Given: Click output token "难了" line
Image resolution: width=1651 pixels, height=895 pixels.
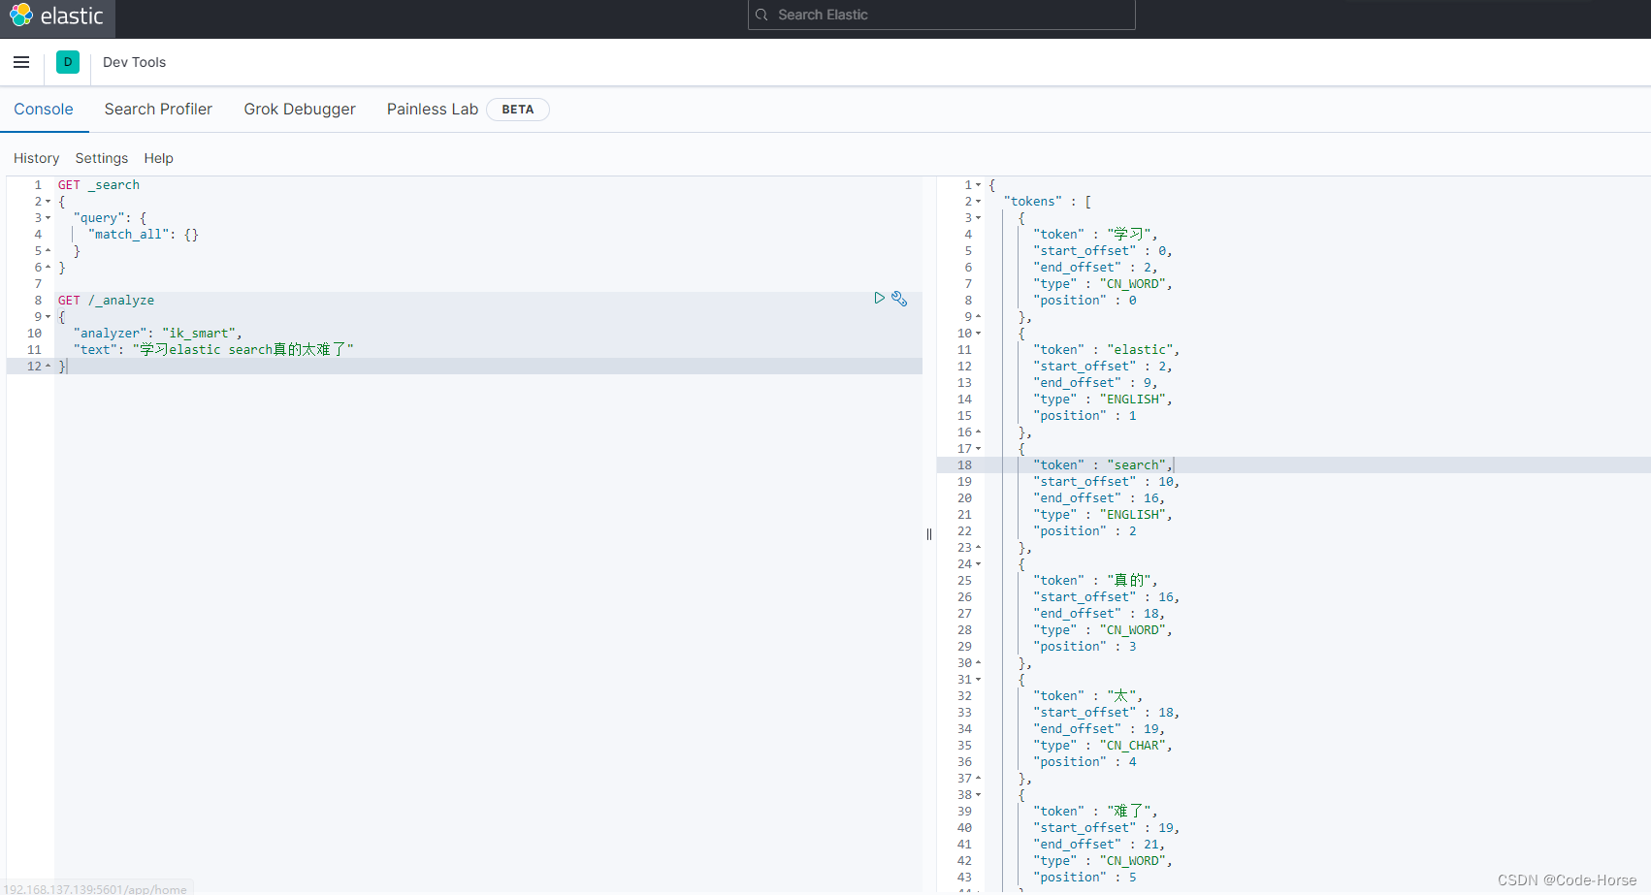Looking at the screenshot, I should [1095, 812].
